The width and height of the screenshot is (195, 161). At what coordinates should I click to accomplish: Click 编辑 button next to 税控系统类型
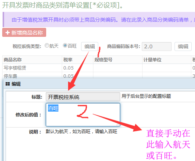click(90, 46)
